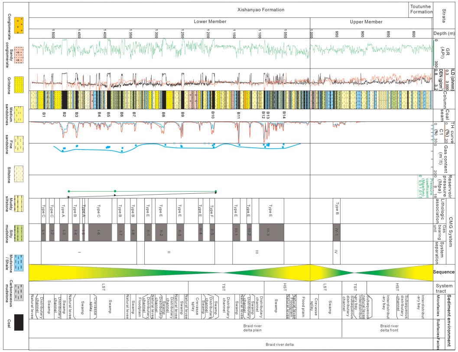Select the Sandy conglomerate legend symbol
The image size is (458, 352).
[19, 55]
